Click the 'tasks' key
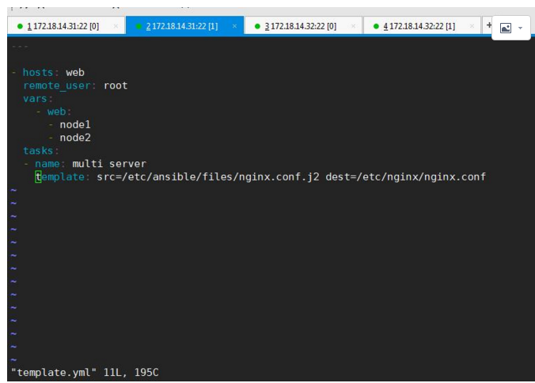This screenshot has height=383, width=535. point(38,150)
